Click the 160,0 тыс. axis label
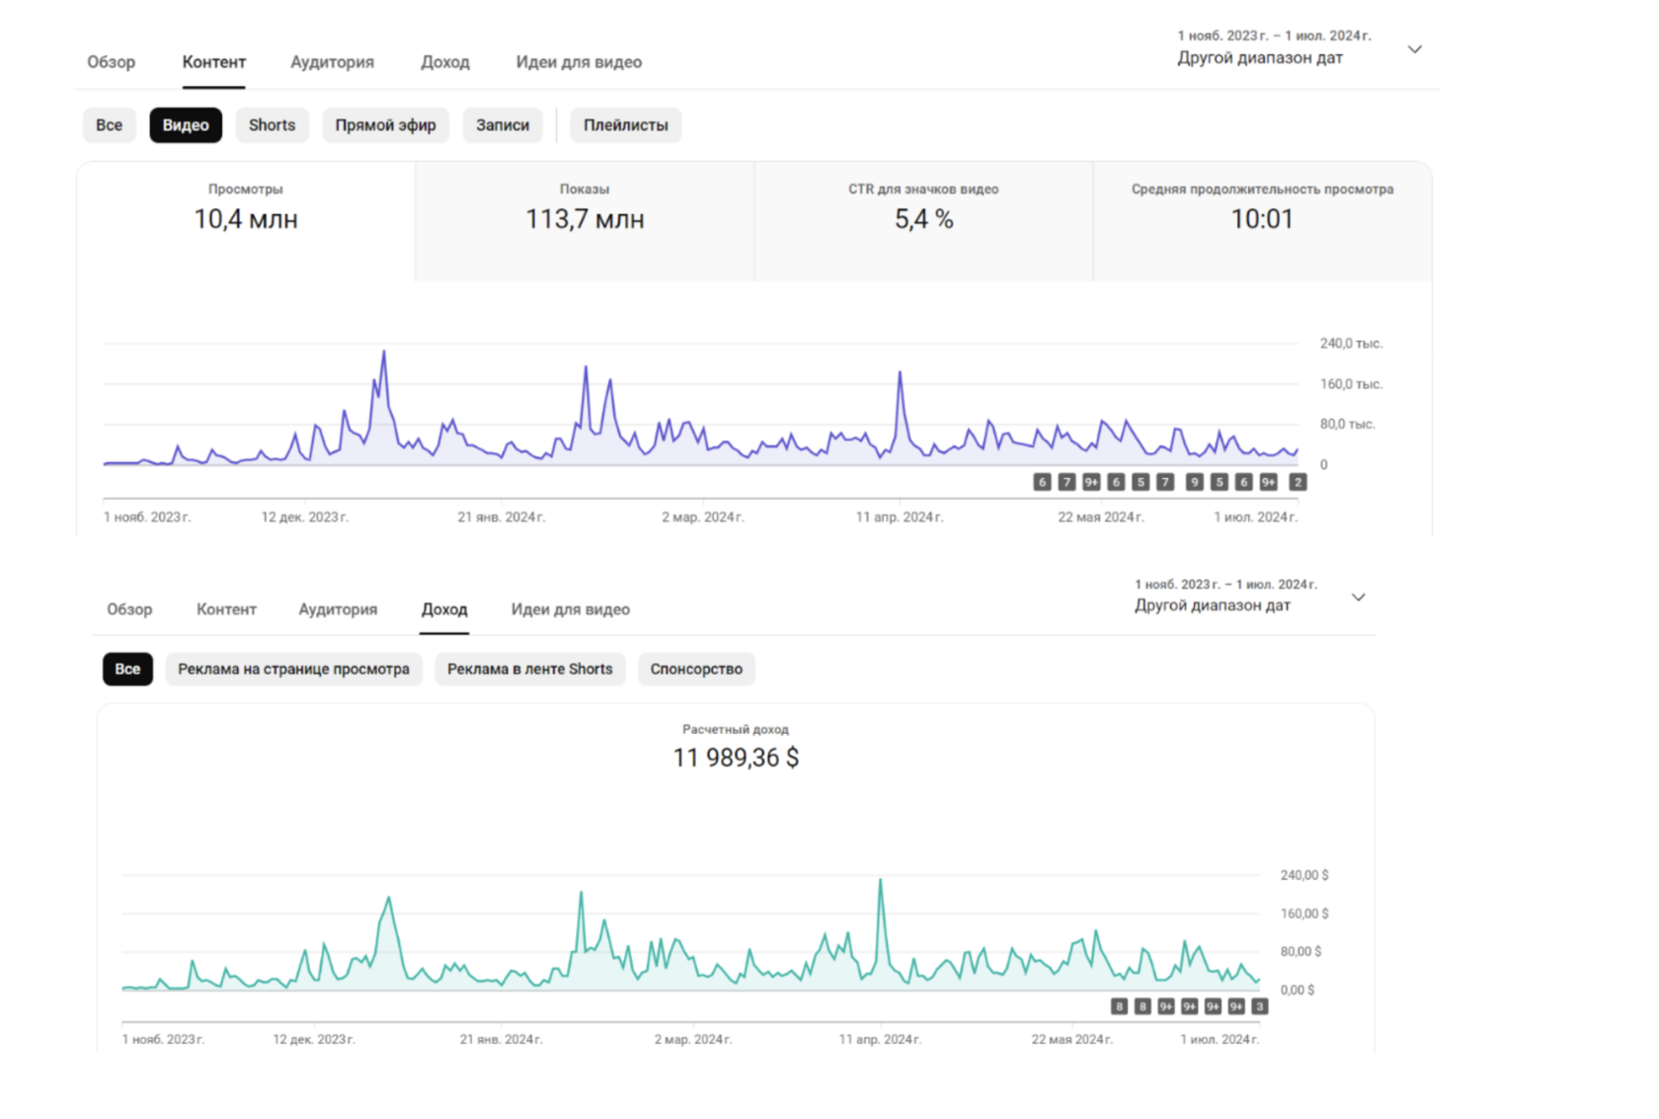Viewport: 1659px width, 1119px height. tap(1351, 384)
